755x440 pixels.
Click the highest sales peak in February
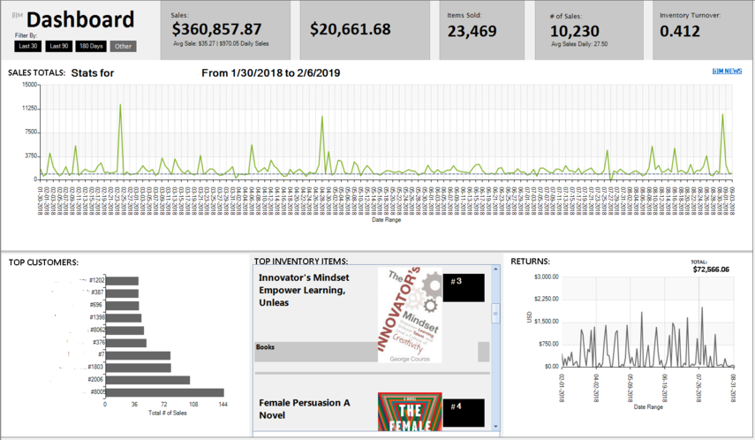click(120, 104)
